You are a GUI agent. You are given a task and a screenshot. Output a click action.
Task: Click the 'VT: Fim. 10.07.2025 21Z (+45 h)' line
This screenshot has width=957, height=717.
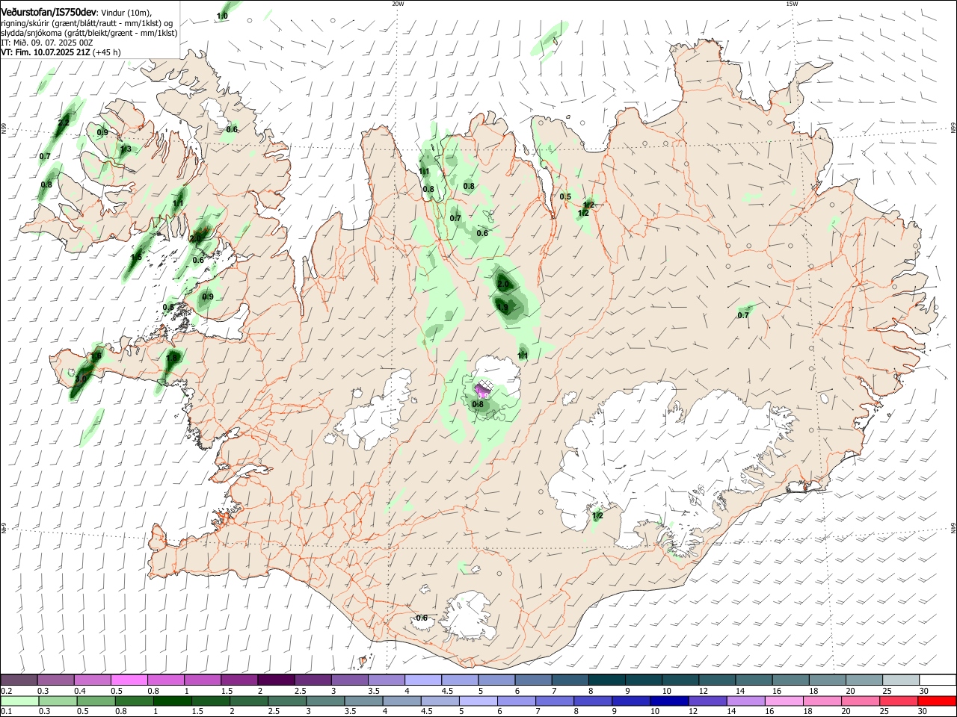tap(61, 52)
